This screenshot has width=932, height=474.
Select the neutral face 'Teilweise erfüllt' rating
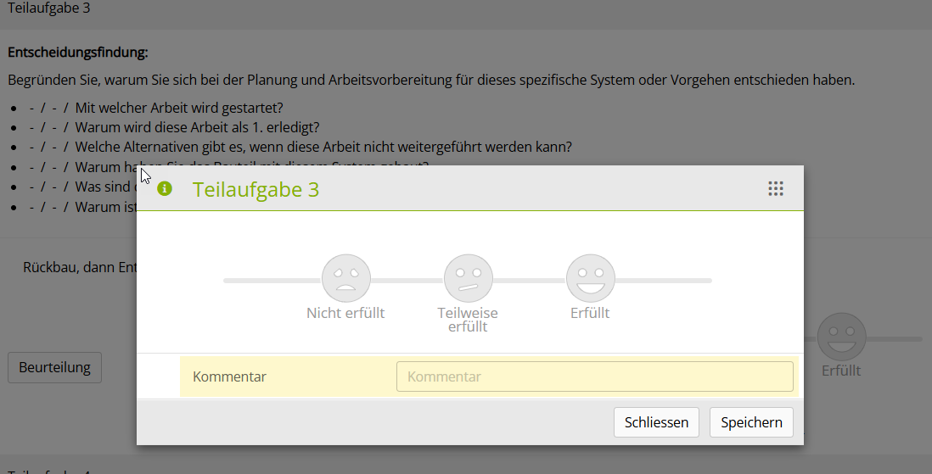[468, 278]
